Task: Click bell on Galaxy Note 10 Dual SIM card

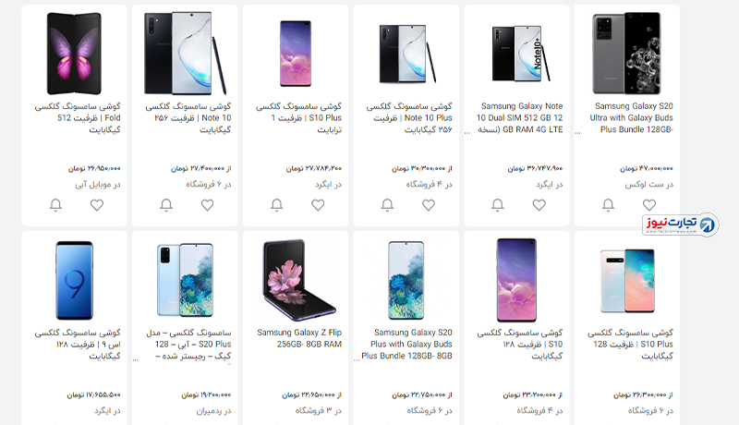Action: click(x=498, y=205)
